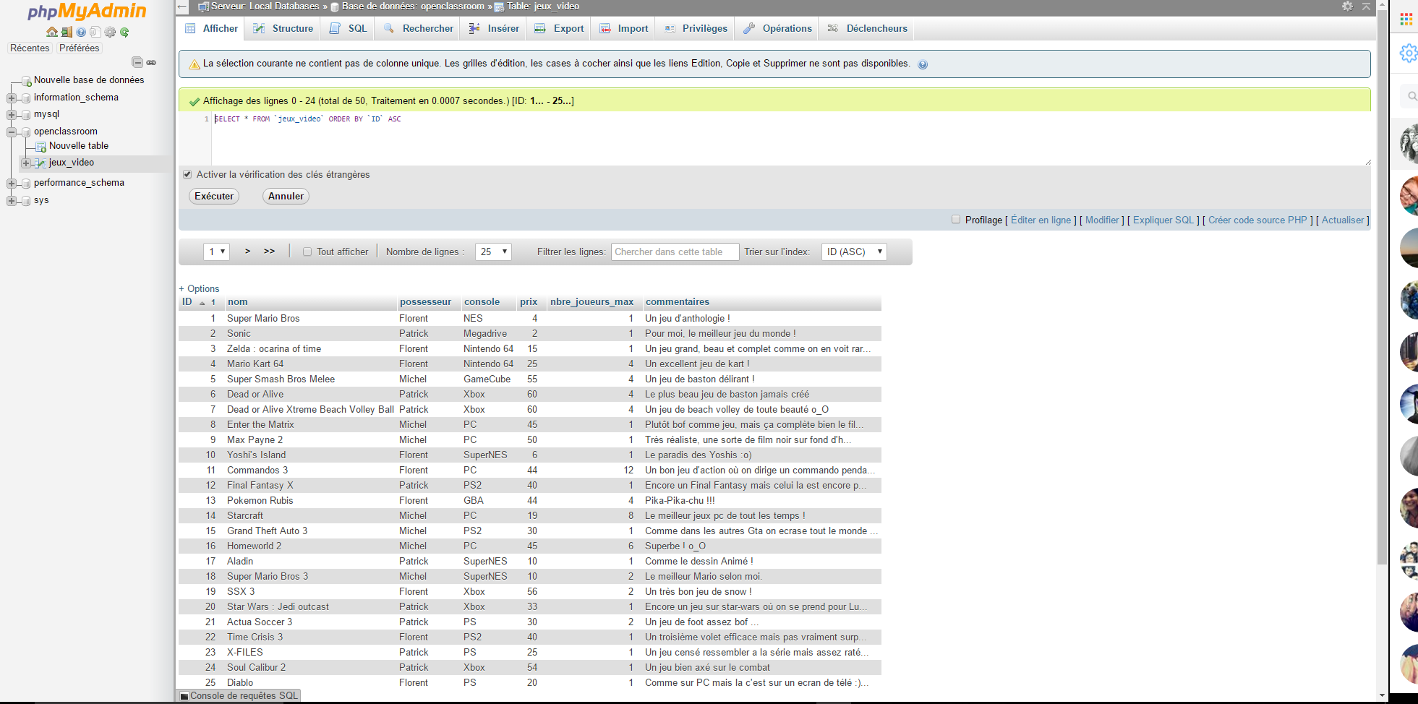Expand the jeux_video table node
This screenshot has width=1418, height=704.
pos(26,163)
